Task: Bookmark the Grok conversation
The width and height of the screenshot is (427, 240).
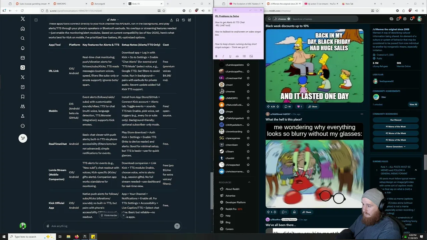Action: 177,20
